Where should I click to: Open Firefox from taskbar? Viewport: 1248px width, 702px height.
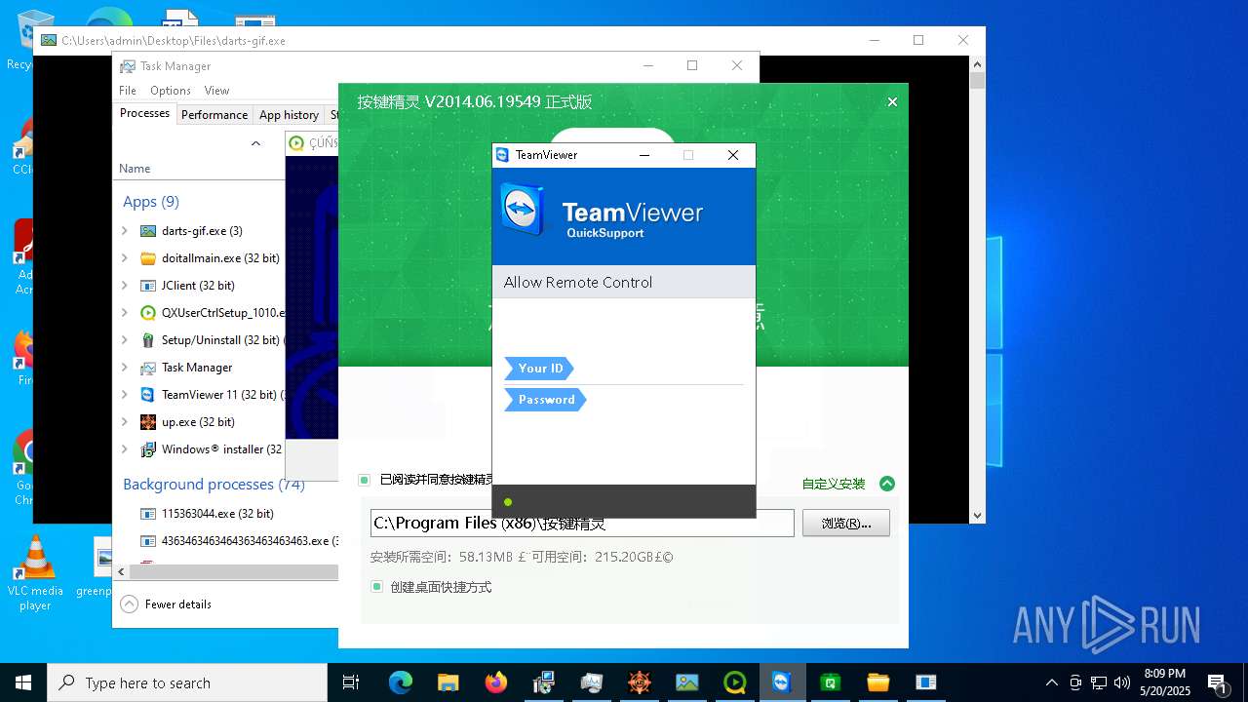tap(496, 682)
